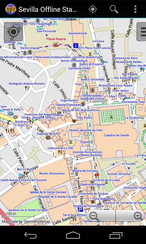Image resolution: width=146 pixels, height=244 pixels.
Task: Tap the GPS compass button on the map
Action: pos(13,32)
